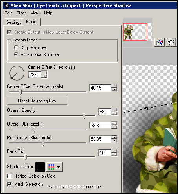Increase Center Offset Direction with up arrow

(x=44, y=73)
